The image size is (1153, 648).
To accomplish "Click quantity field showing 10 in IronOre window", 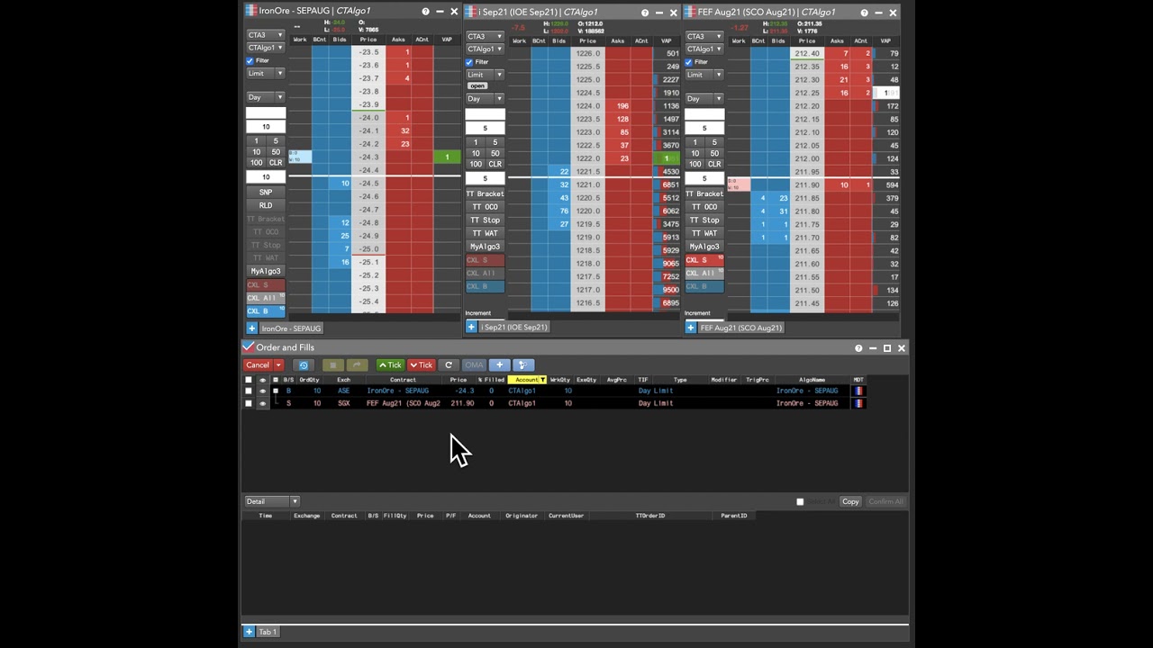I will (266, 127).
